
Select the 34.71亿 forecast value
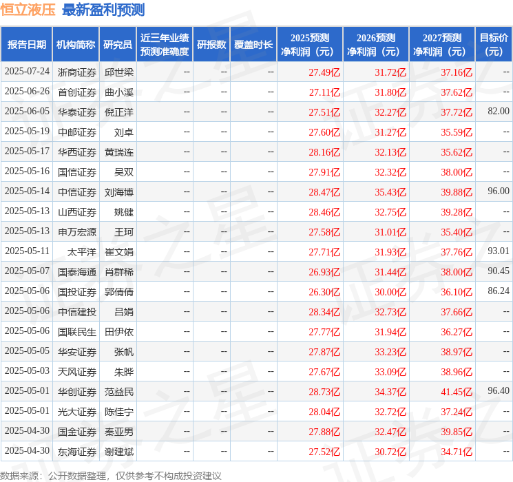point(457,452)
